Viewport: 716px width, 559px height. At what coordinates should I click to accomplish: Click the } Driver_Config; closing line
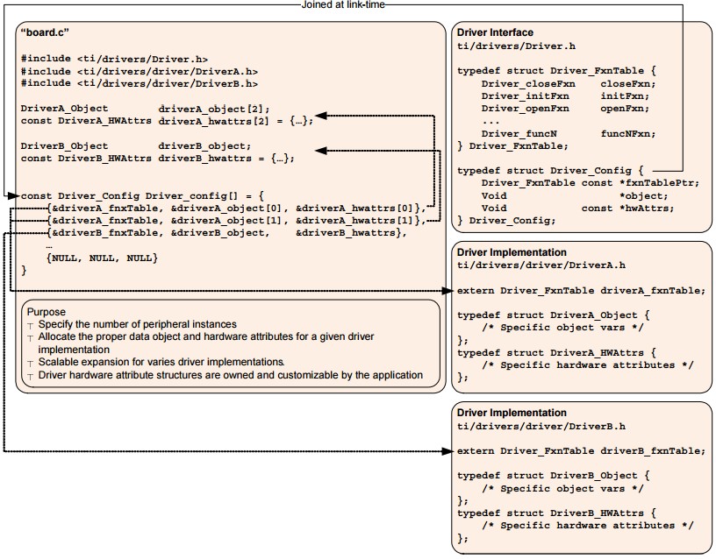point(506,221)
